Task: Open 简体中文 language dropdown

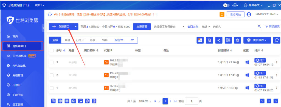Action: click(x=253, y=5)
